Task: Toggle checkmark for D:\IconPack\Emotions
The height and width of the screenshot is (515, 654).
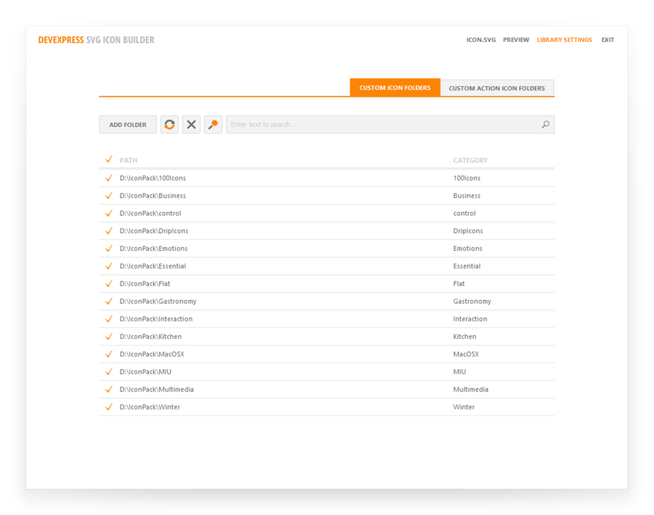Action: pyautogui.click(x=109, y=249)
